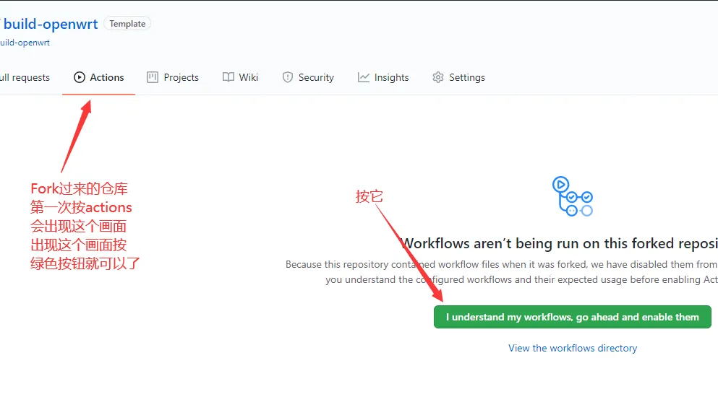718x402 pixels.
Task: Select the Security tab label
Action: point(316,77)
